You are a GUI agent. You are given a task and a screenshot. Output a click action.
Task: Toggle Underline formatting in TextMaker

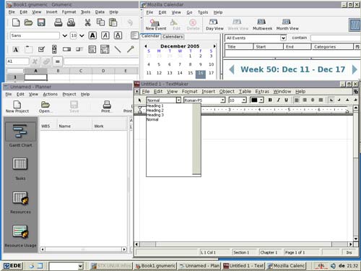[x=286, y=100]
